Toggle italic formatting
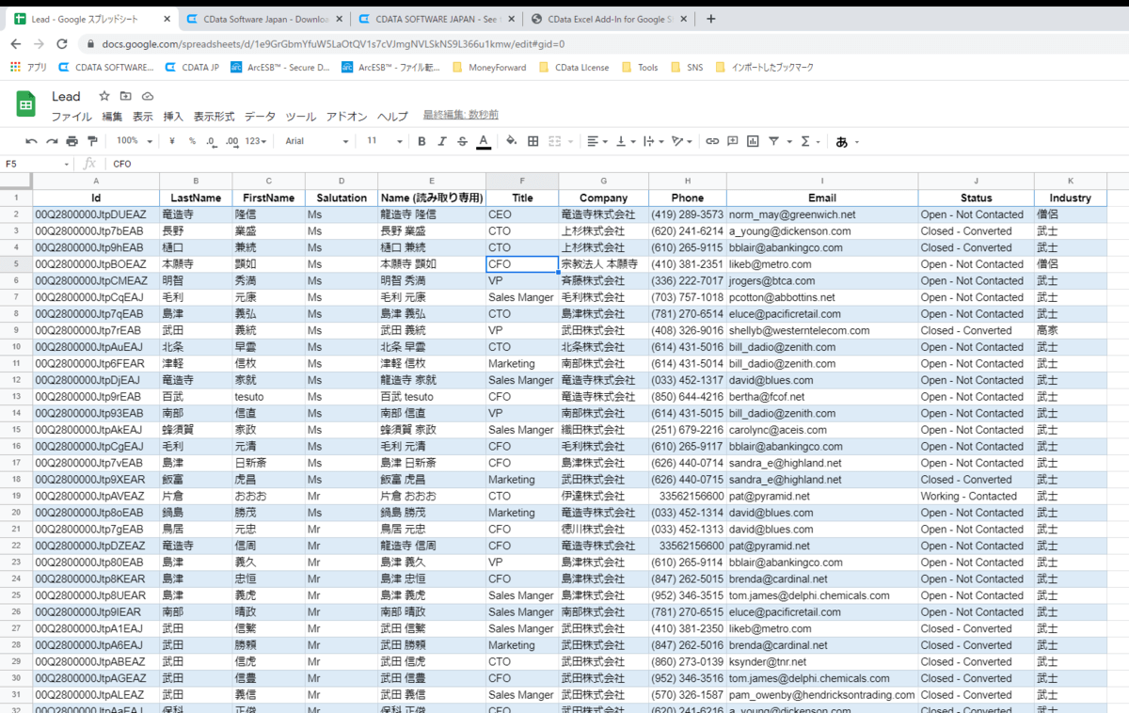The width and height of the screenshot is (1129, 713). click(441, 141)
